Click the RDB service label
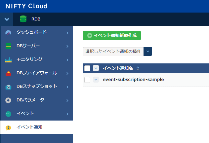 tap(36, 19)
